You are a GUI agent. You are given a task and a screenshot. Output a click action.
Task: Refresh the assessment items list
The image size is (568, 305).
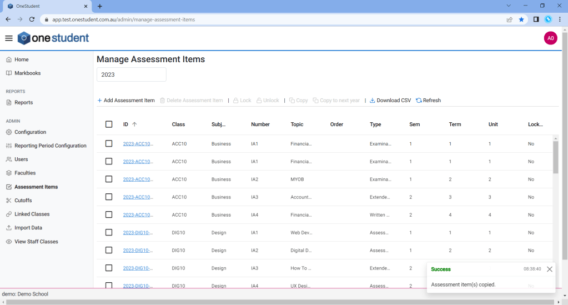click(x=428, y=101)
